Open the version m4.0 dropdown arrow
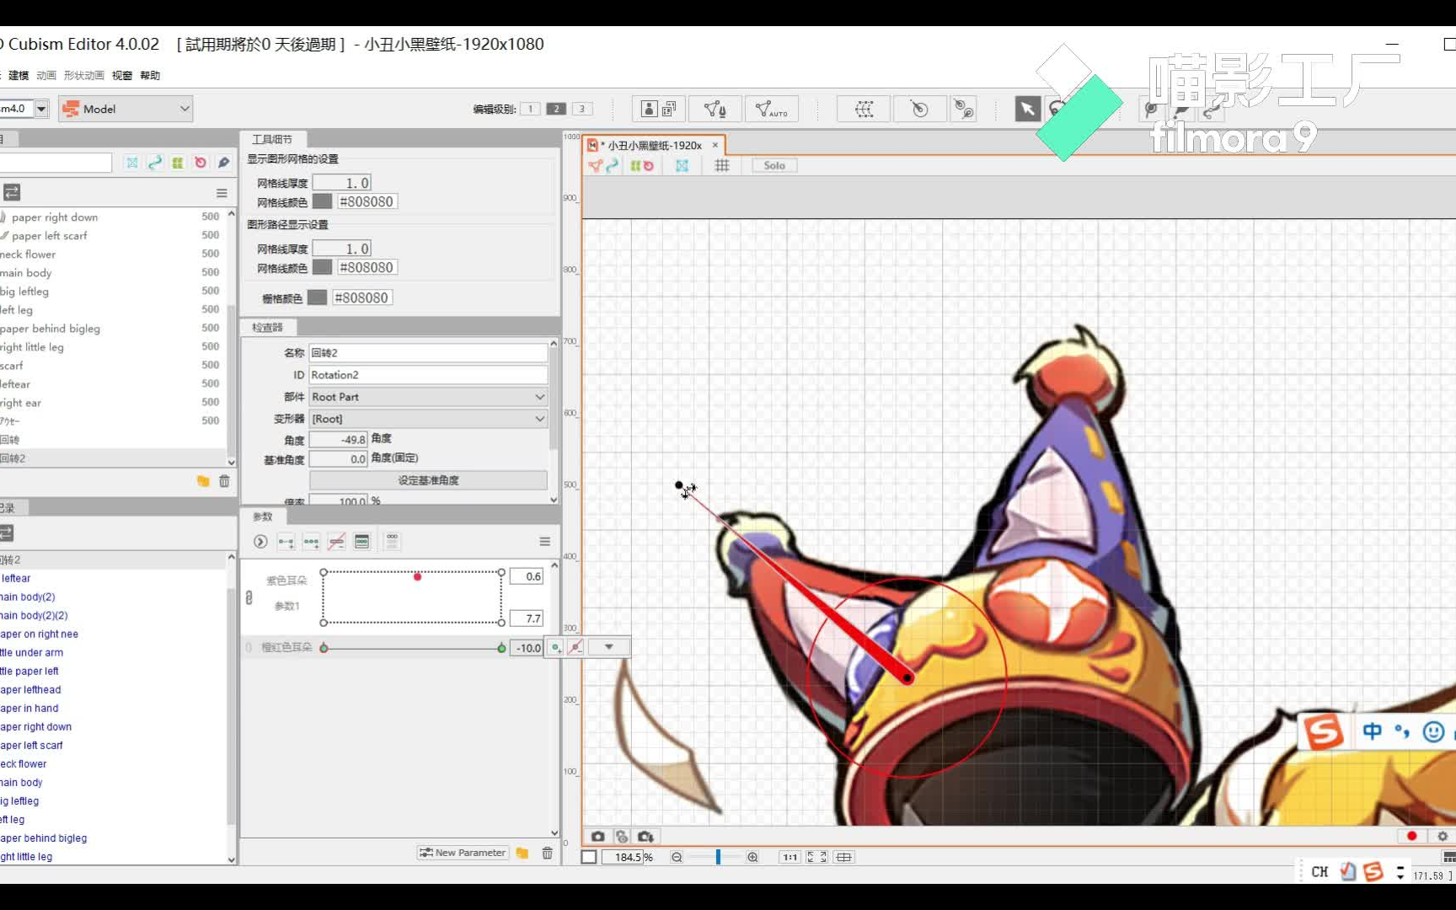This screenshot has height=910, width=1456. (41, 109)
